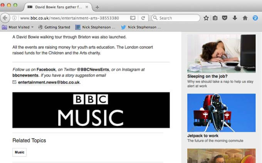Open Nick Stephenson Twitter bookmark
262x163 pixels.
pos(141,27)
